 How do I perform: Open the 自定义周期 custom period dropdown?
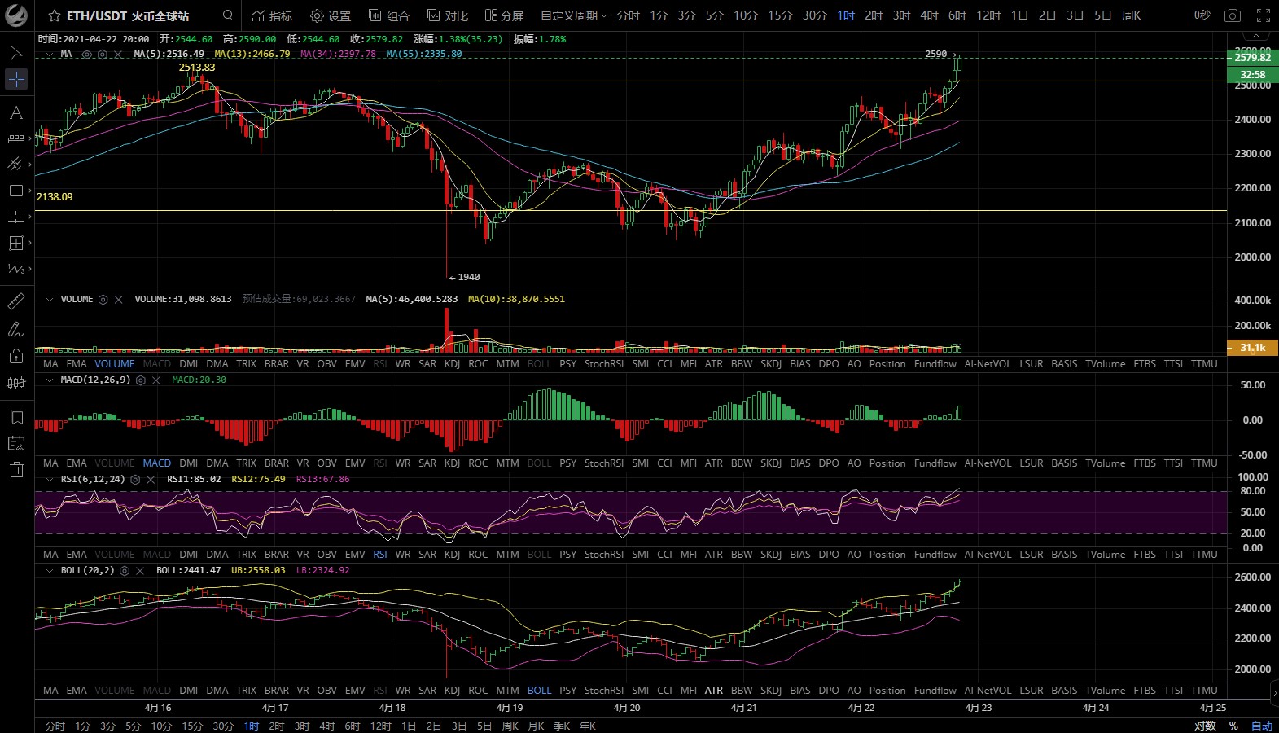point(573,15)
